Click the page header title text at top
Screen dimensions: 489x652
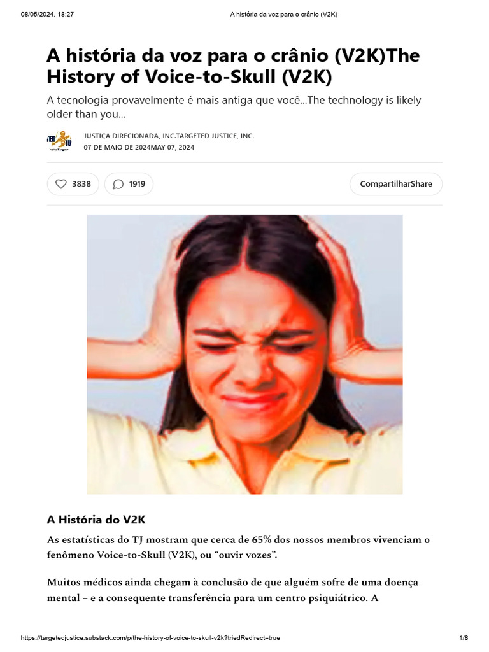tap(284, 14)
